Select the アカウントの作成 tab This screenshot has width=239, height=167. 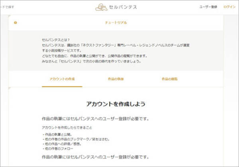pos(62,79)
